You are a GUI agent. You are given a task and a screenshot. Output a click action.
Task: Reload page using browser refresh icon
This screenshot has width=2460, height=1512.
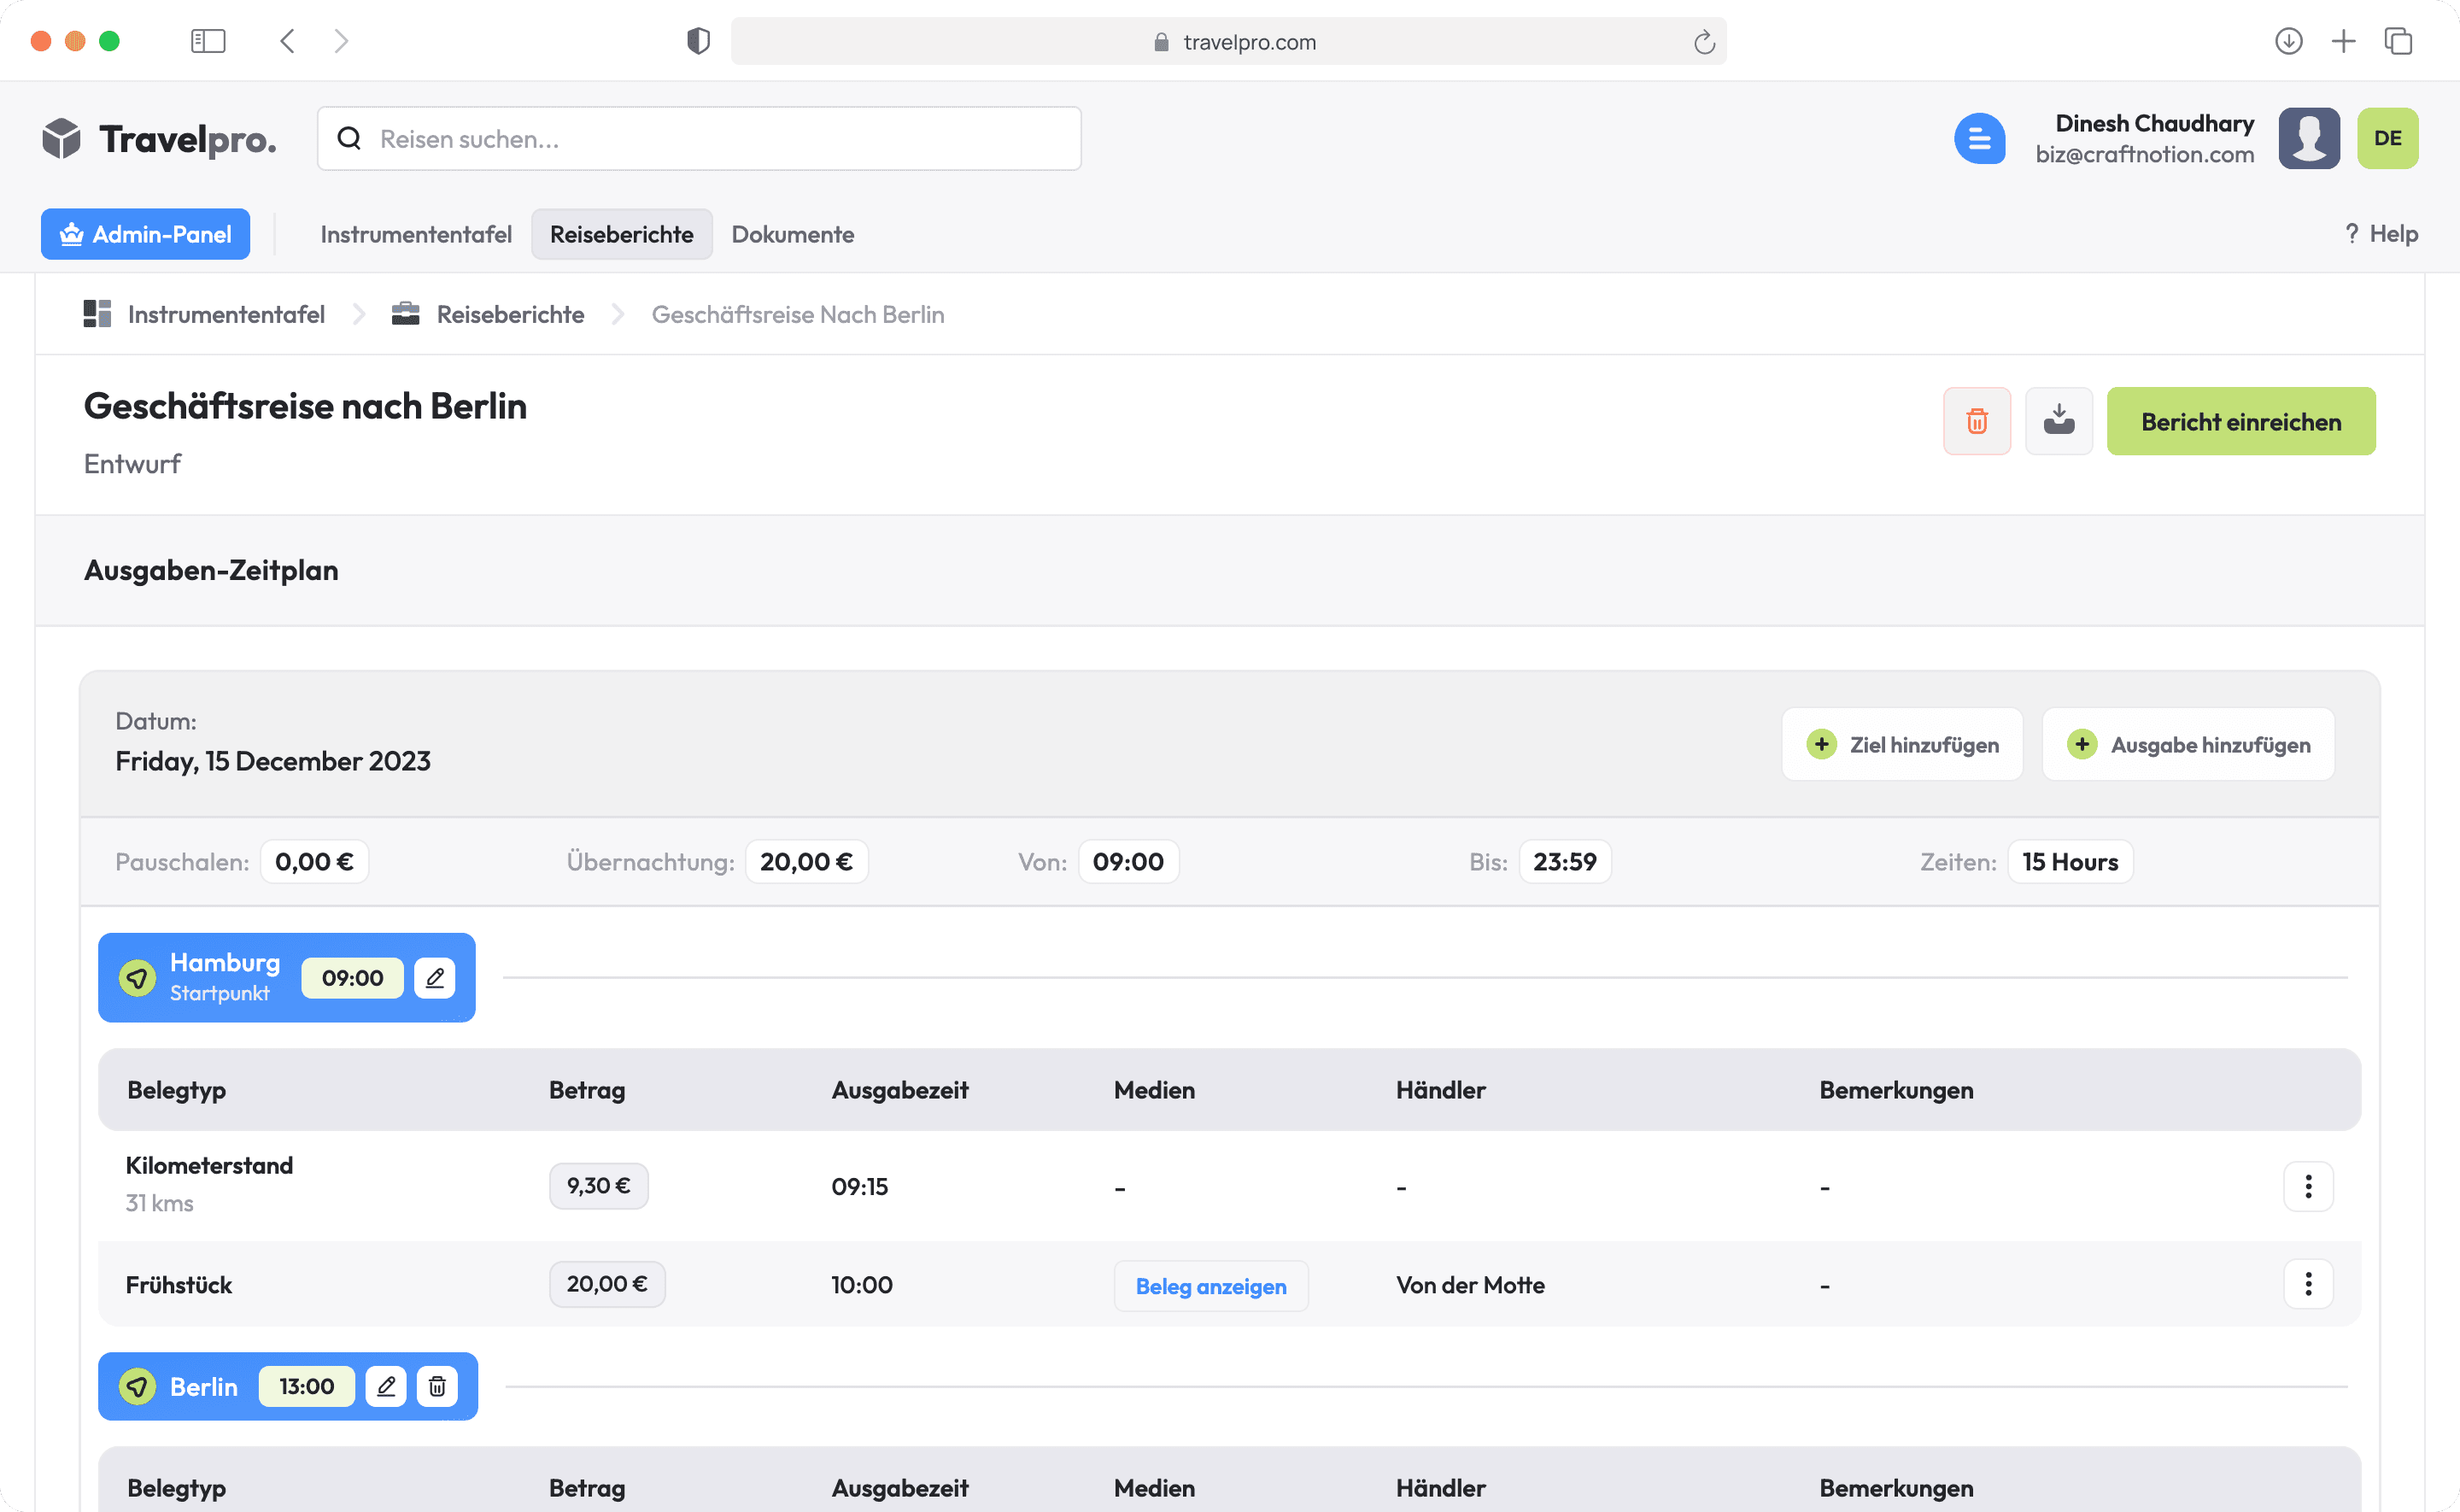pos(1703,42)
